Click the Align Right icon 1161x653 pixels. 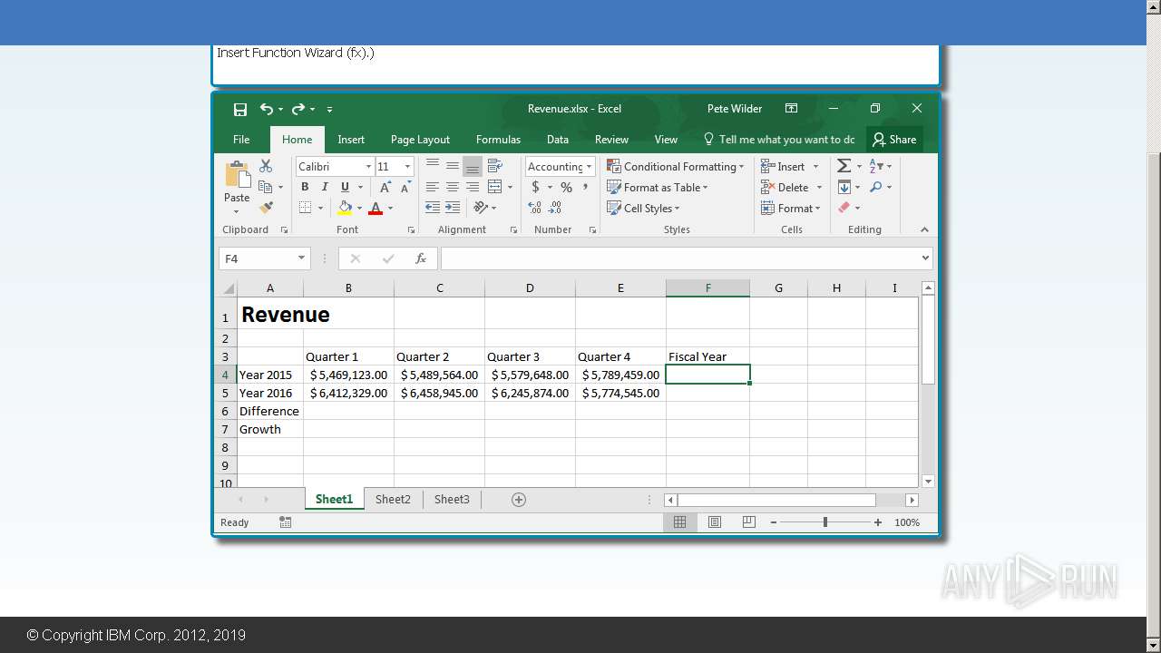coord(473,187)
